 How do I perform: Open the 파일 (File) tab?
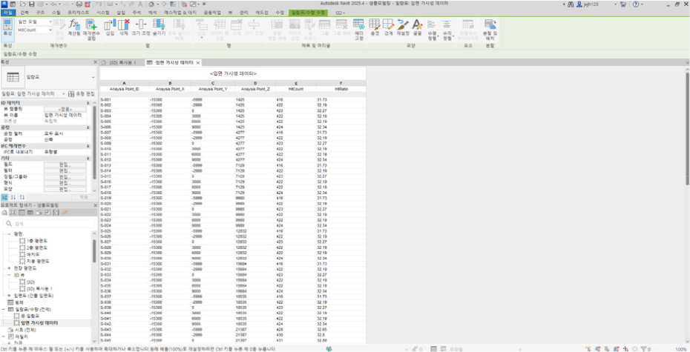7,13
